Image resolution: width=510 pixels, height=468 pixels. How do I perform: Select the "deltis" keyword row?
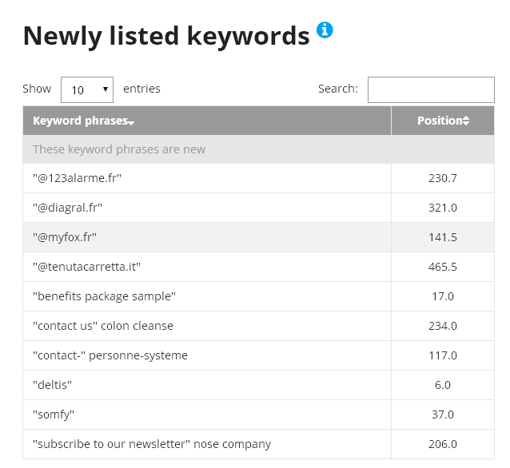258,385
